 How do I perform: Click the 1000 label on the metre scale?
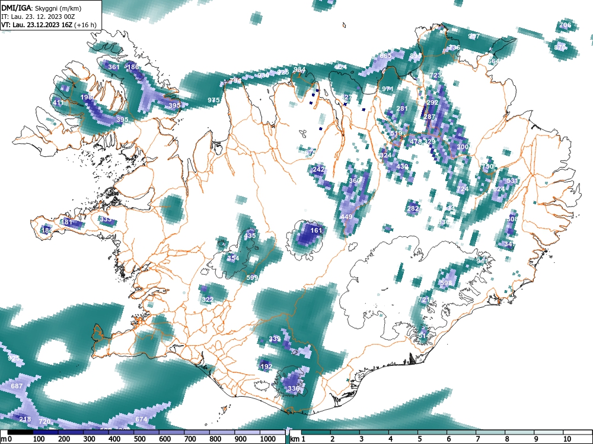tap(267, 439)
